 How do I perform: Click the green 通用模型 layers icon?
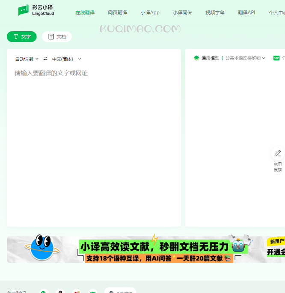tap(196, 58)
